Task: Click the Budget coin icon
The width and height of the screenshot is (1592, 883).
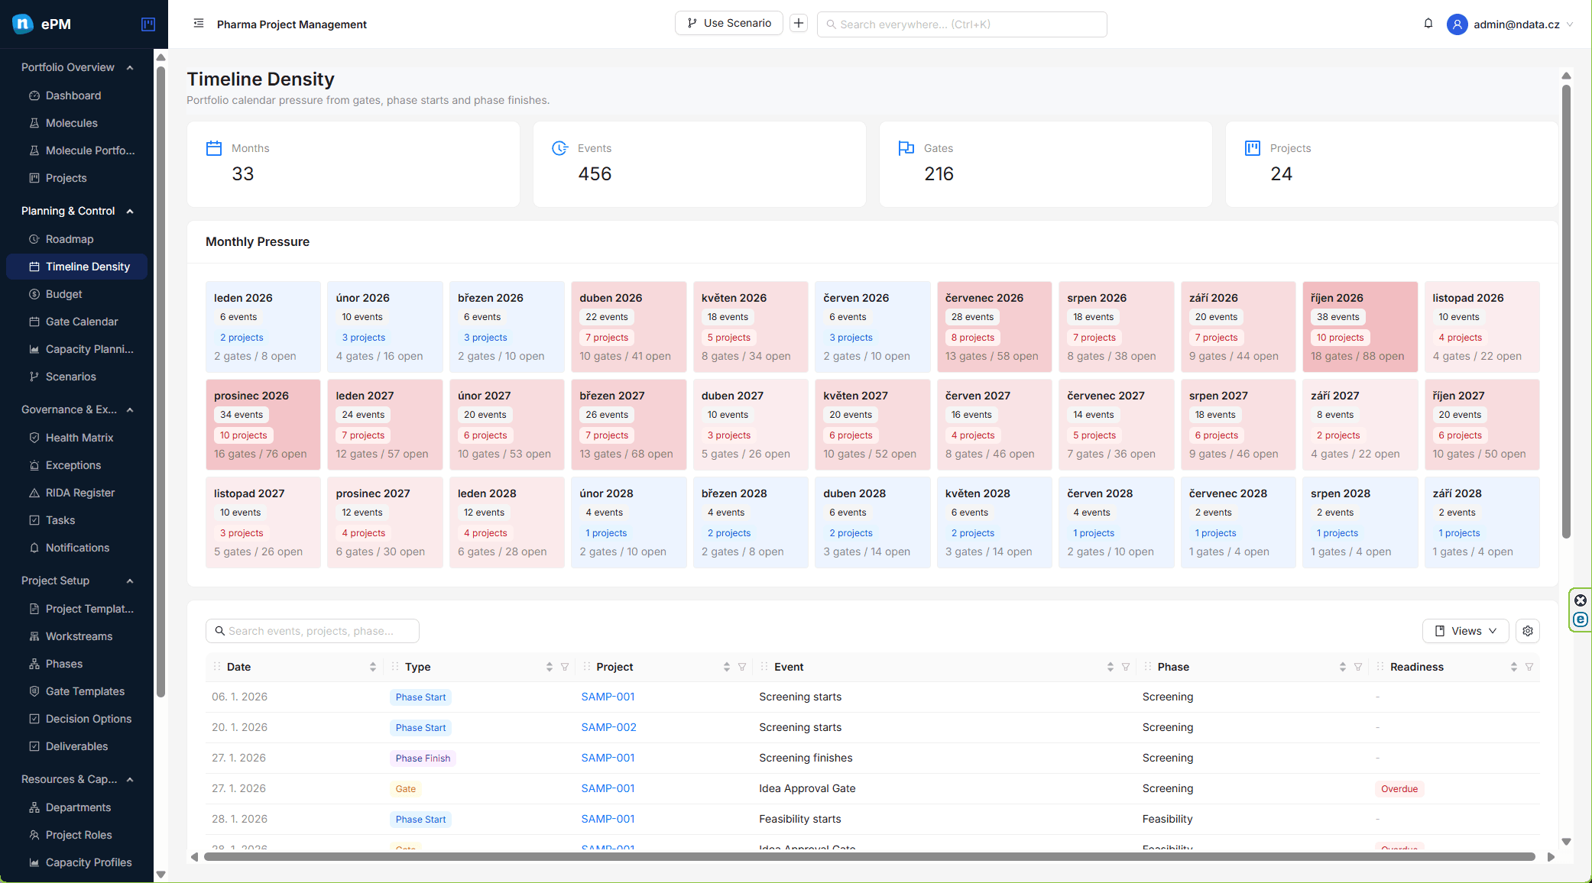Action: 34,294
